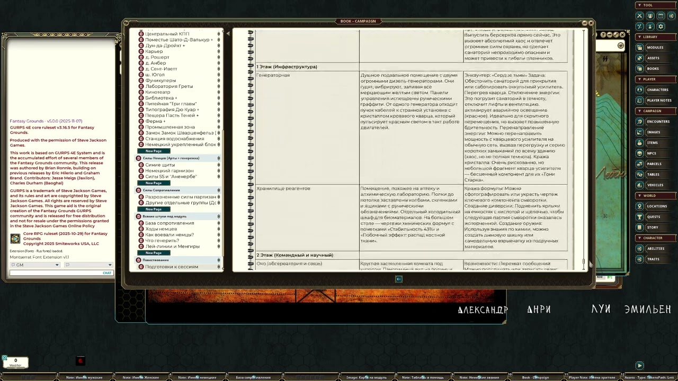The width and height of the screenshot is (678, 381).
Task: Click New Page below Немецкий укрепленный блок
Action: 154,151
